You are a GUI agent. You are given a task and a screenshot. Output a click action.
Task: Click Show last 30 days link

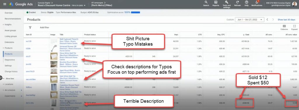click(286, 20)
